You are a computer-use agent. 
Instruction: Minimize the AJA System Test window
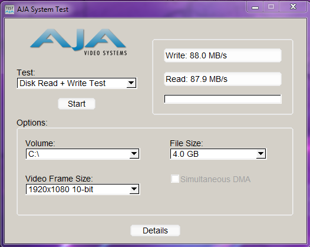click(x=255, y=7)
